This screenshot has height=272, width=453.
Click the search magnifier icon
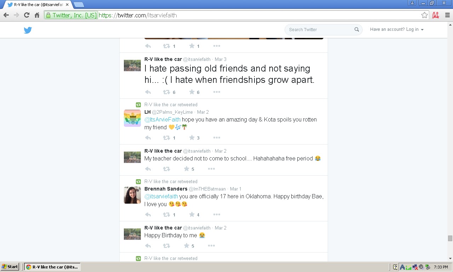(x=357, y=29)
